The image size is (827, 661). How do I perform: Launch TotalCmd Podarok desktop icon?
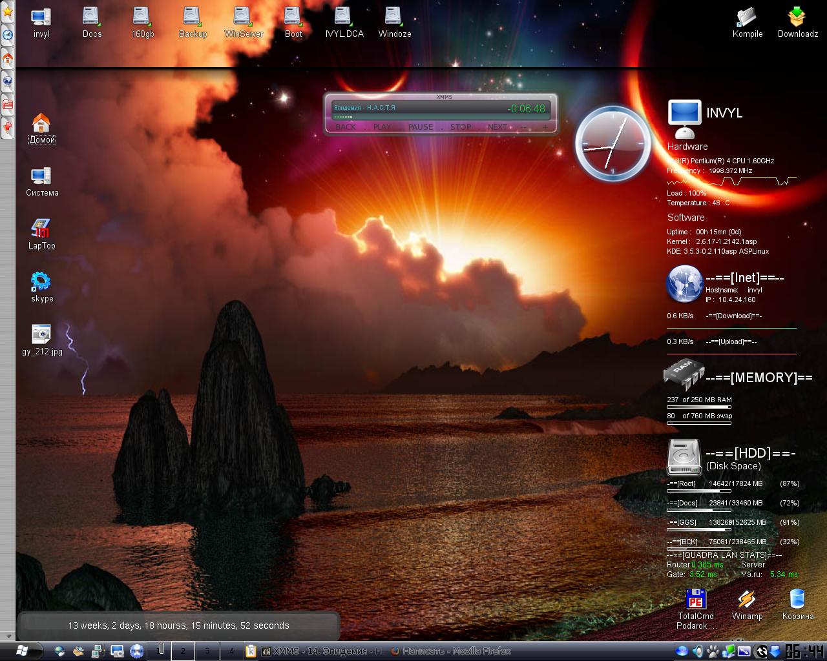point(696,609)
